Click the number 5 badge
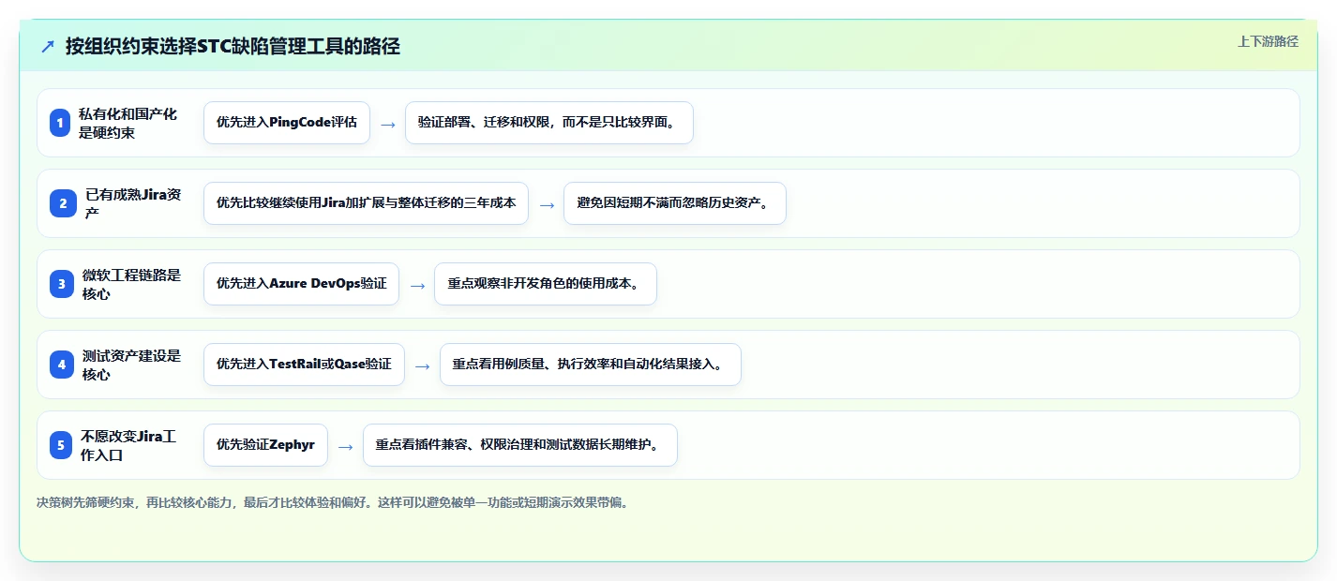This screenshot has height=581, width=1337. (61, 445)
